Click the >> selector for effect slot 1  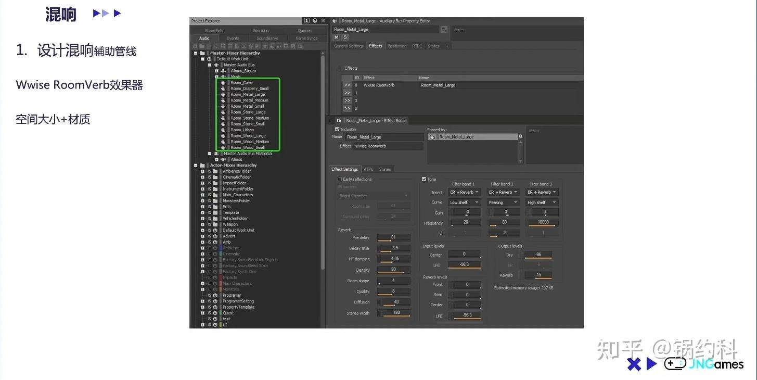coord(347,93)
